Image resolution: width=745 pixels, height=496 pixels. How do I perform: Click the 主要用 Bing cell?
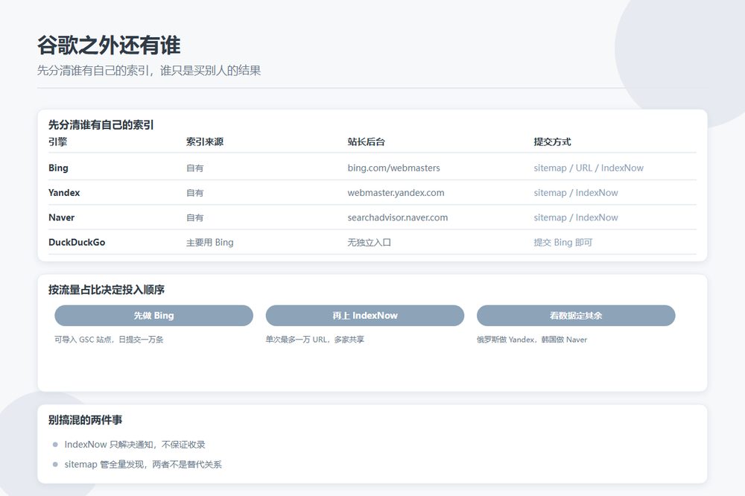pyautogui.click(x=209, y=242)
